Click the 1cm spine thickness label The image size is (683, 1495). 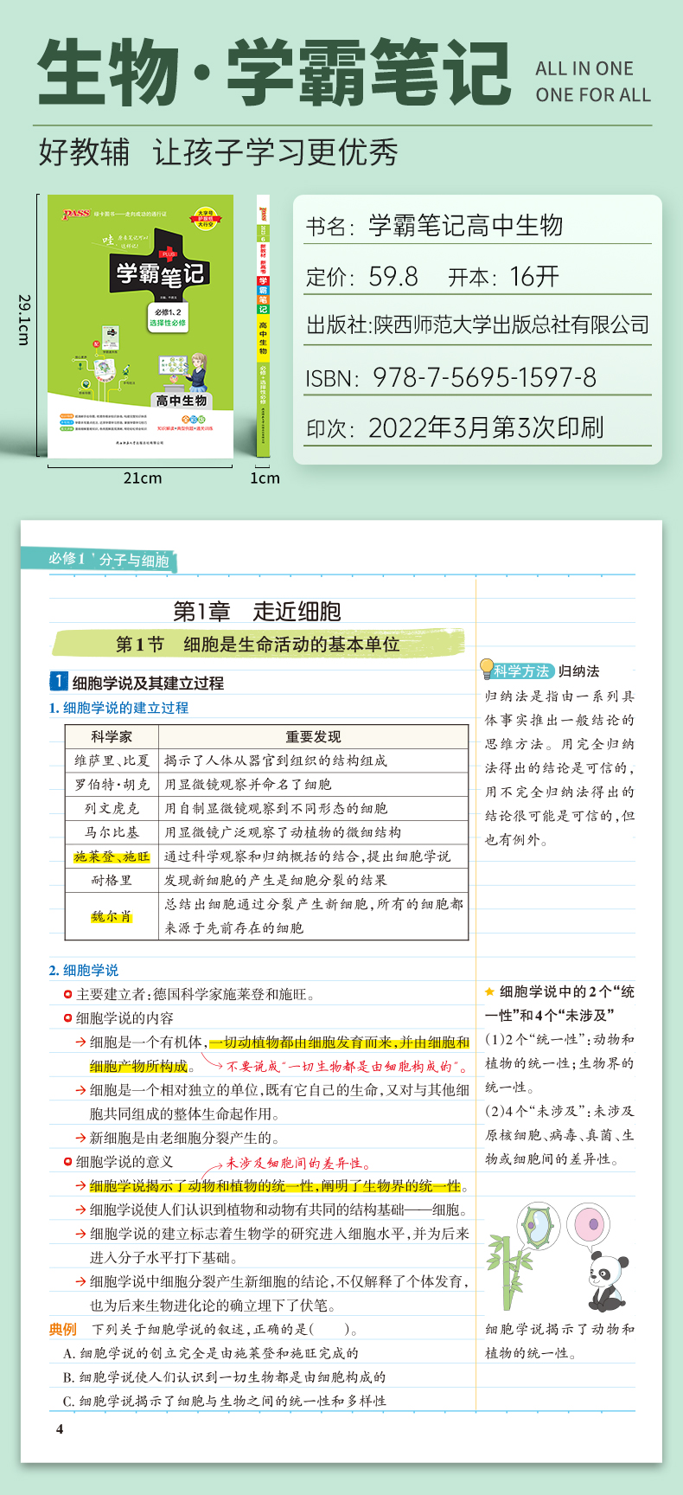(265, 478)
